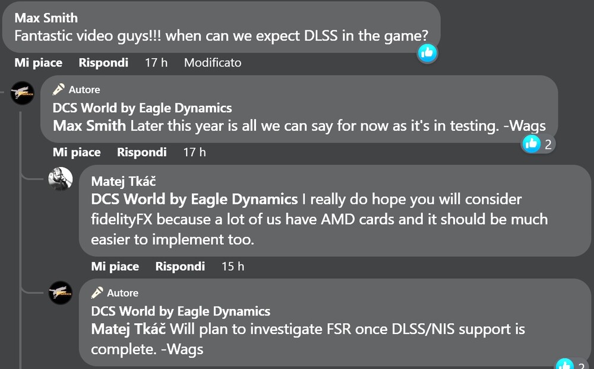
Task: Click the Autore microphone badge on the "Later this year" reply
Action: pyautogui.click(x=58, y=90)
